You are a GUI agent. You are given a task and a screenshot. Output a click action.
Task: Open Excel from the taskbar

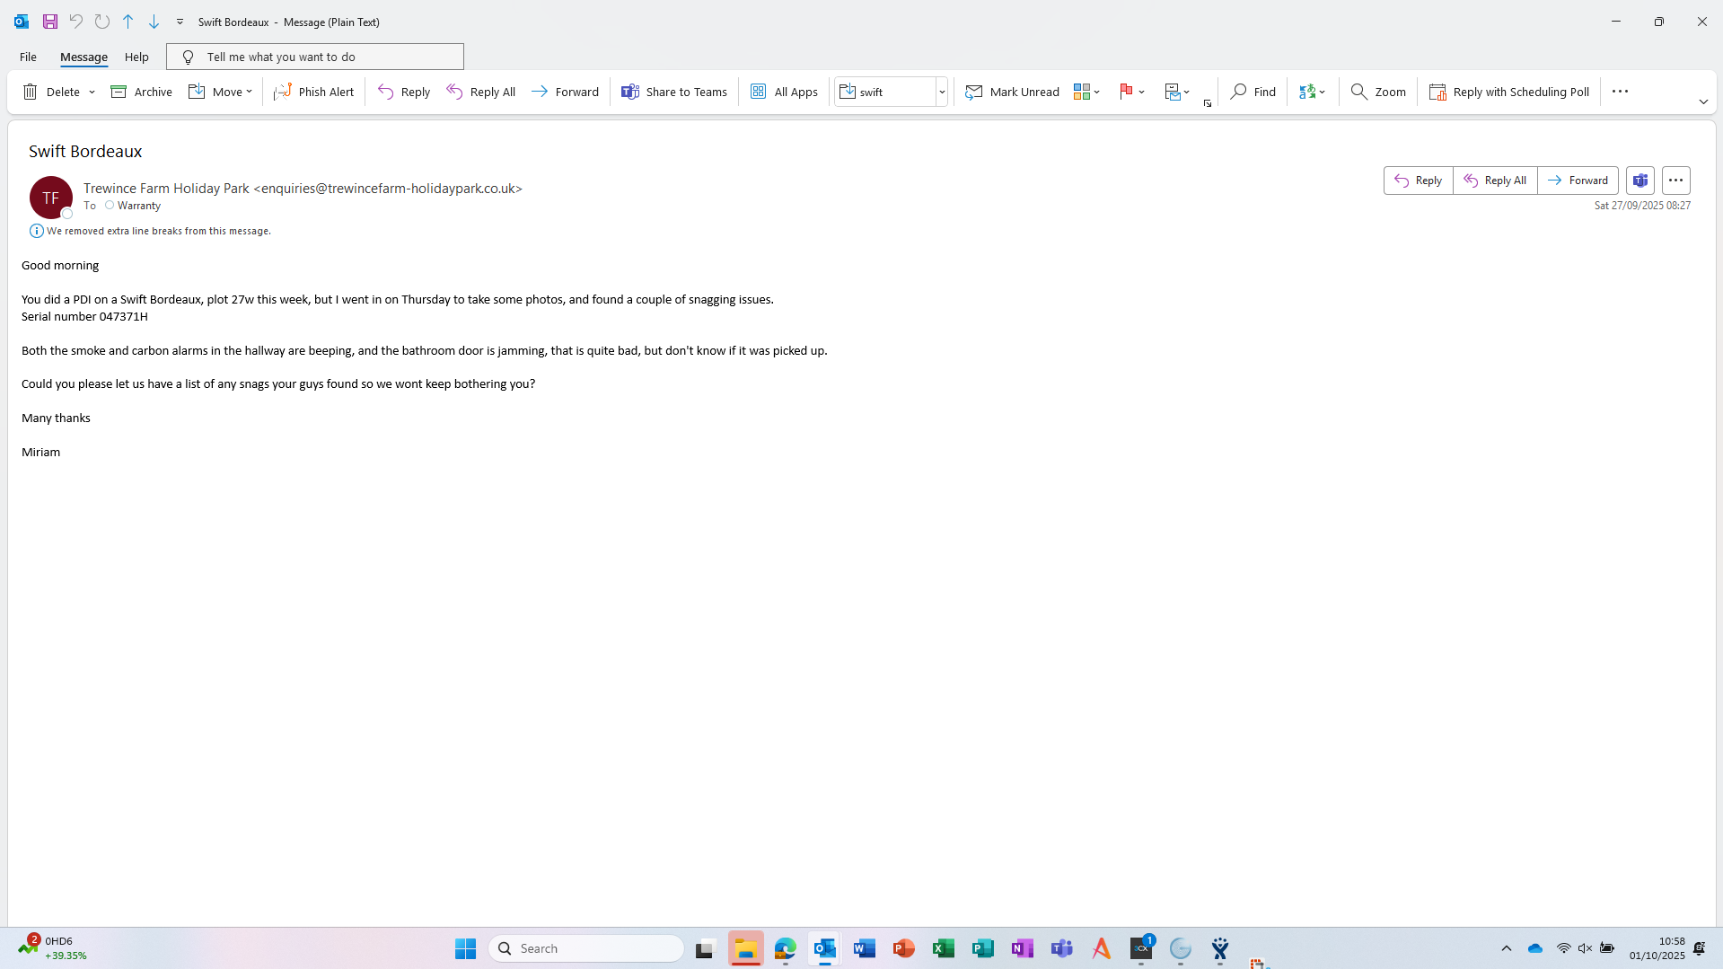pos(944,948)
